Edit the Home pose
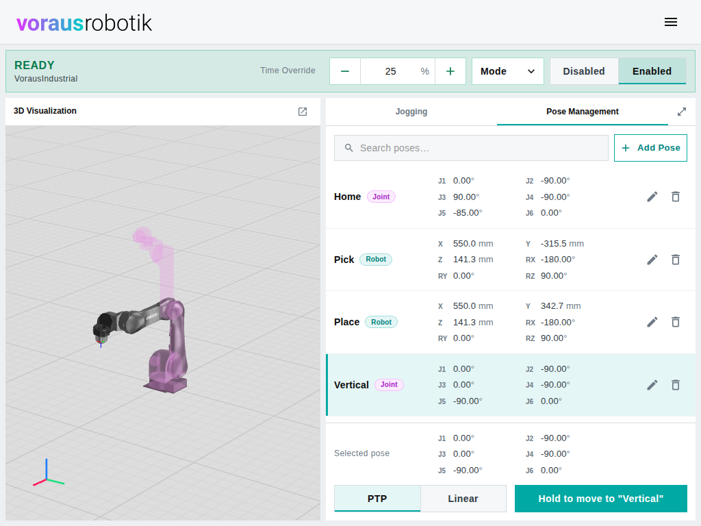The height and width of the screenshot is (526, 701). (x=652, y=197)
